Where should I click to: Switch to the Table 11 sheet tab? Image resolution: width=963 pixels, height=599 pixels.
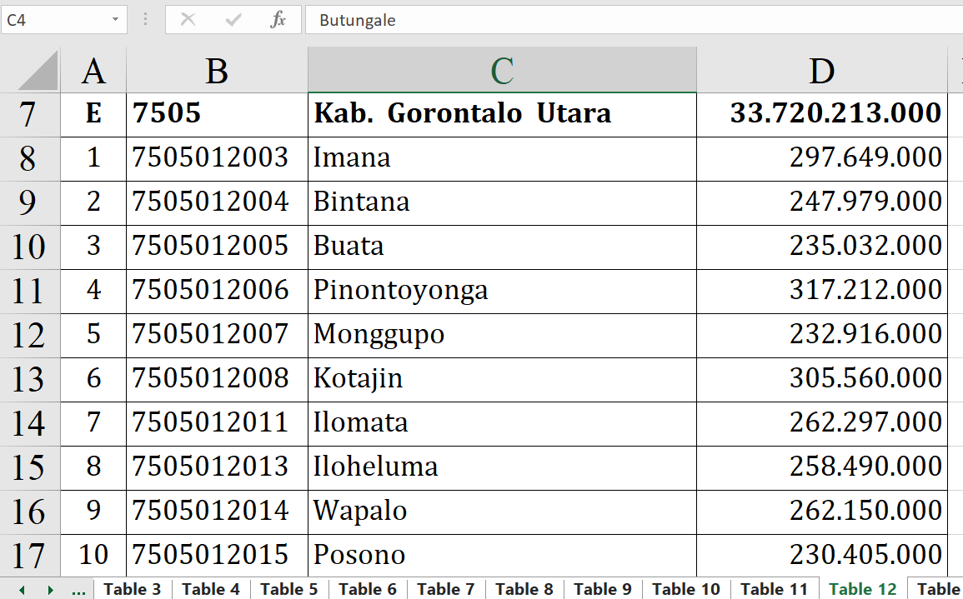pyautogui.click(x=774, y=589)
